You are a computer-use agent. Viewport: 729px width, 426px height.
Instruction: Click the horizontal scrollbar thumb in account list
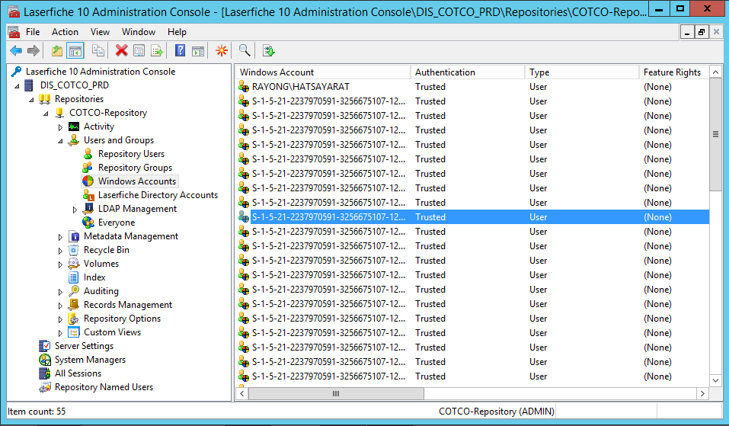tap(336, 393)
